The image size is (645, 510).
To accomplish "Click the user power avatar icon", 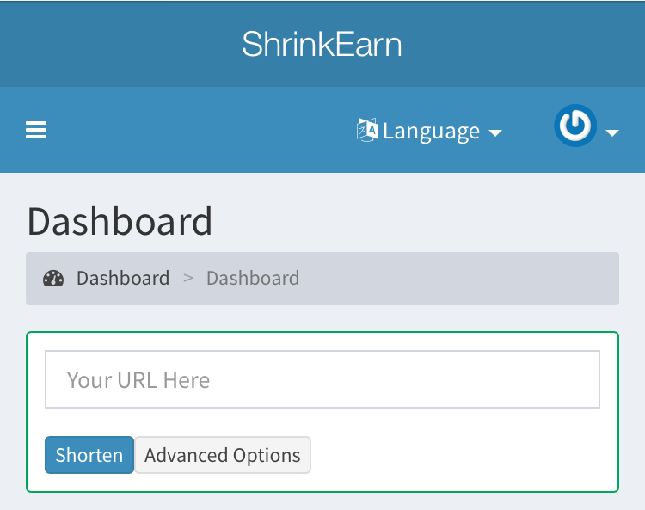I will (575, 126).
